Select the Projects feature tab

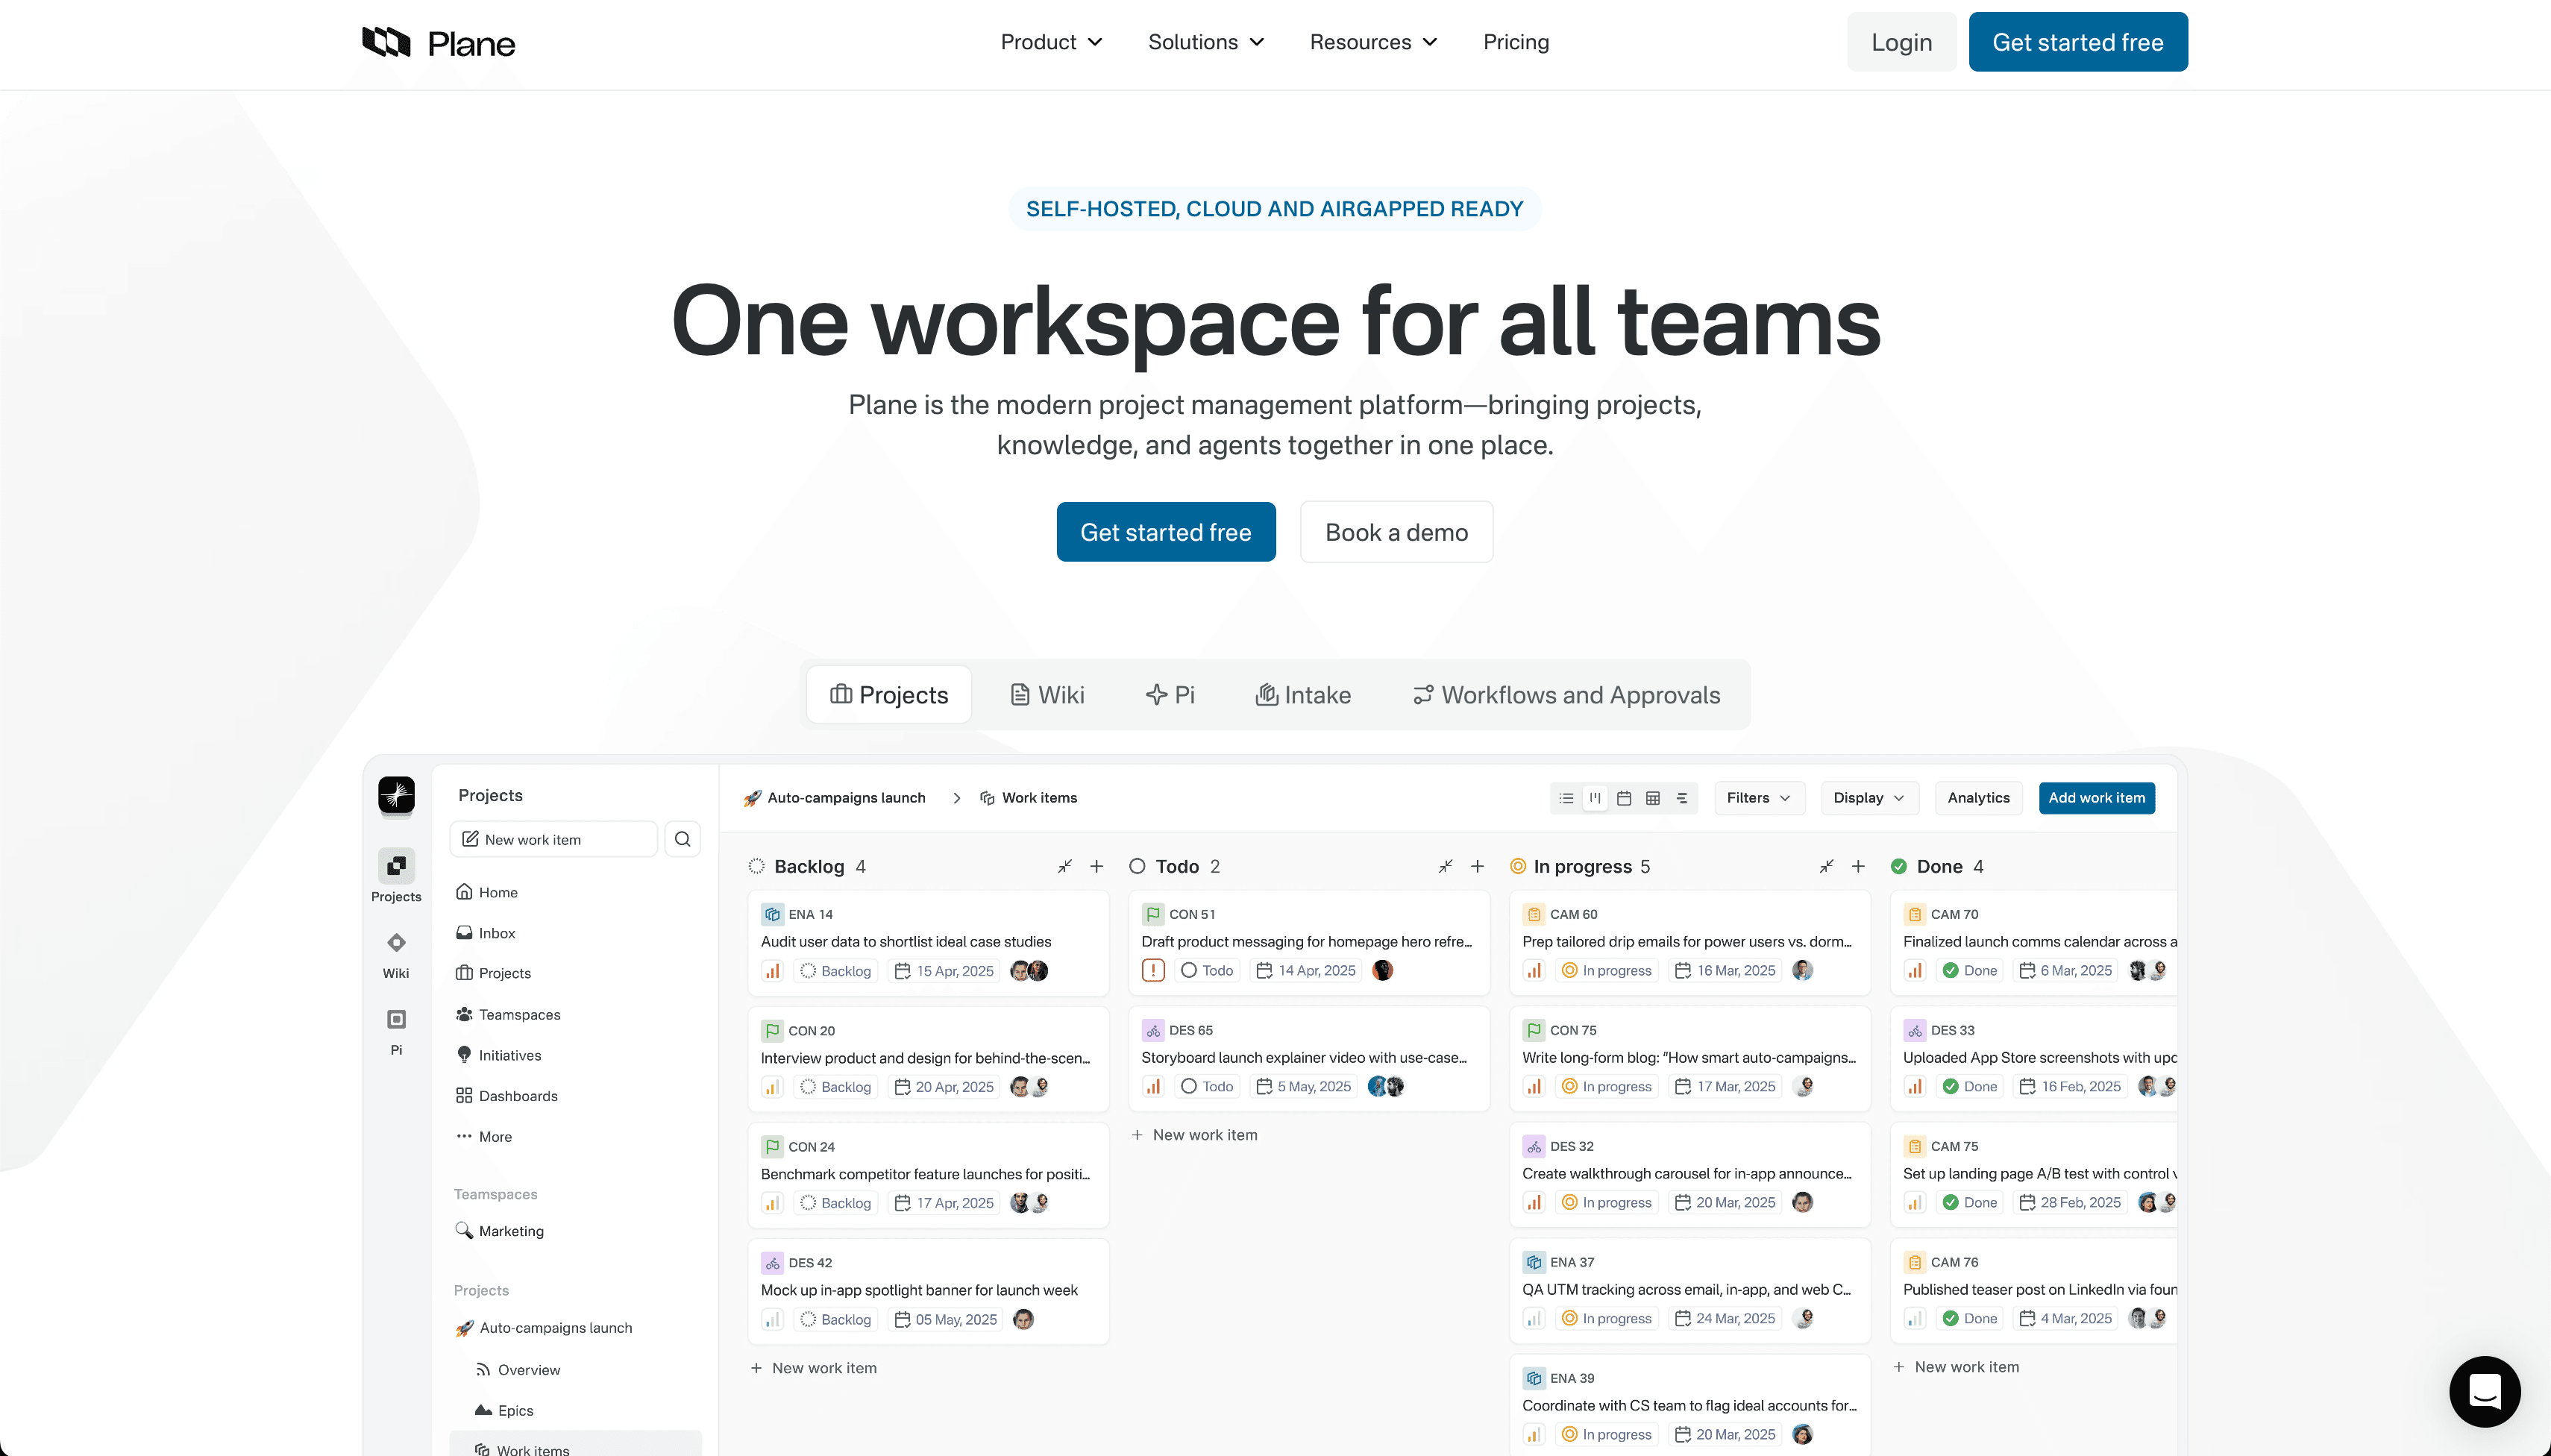coord(889,695)
